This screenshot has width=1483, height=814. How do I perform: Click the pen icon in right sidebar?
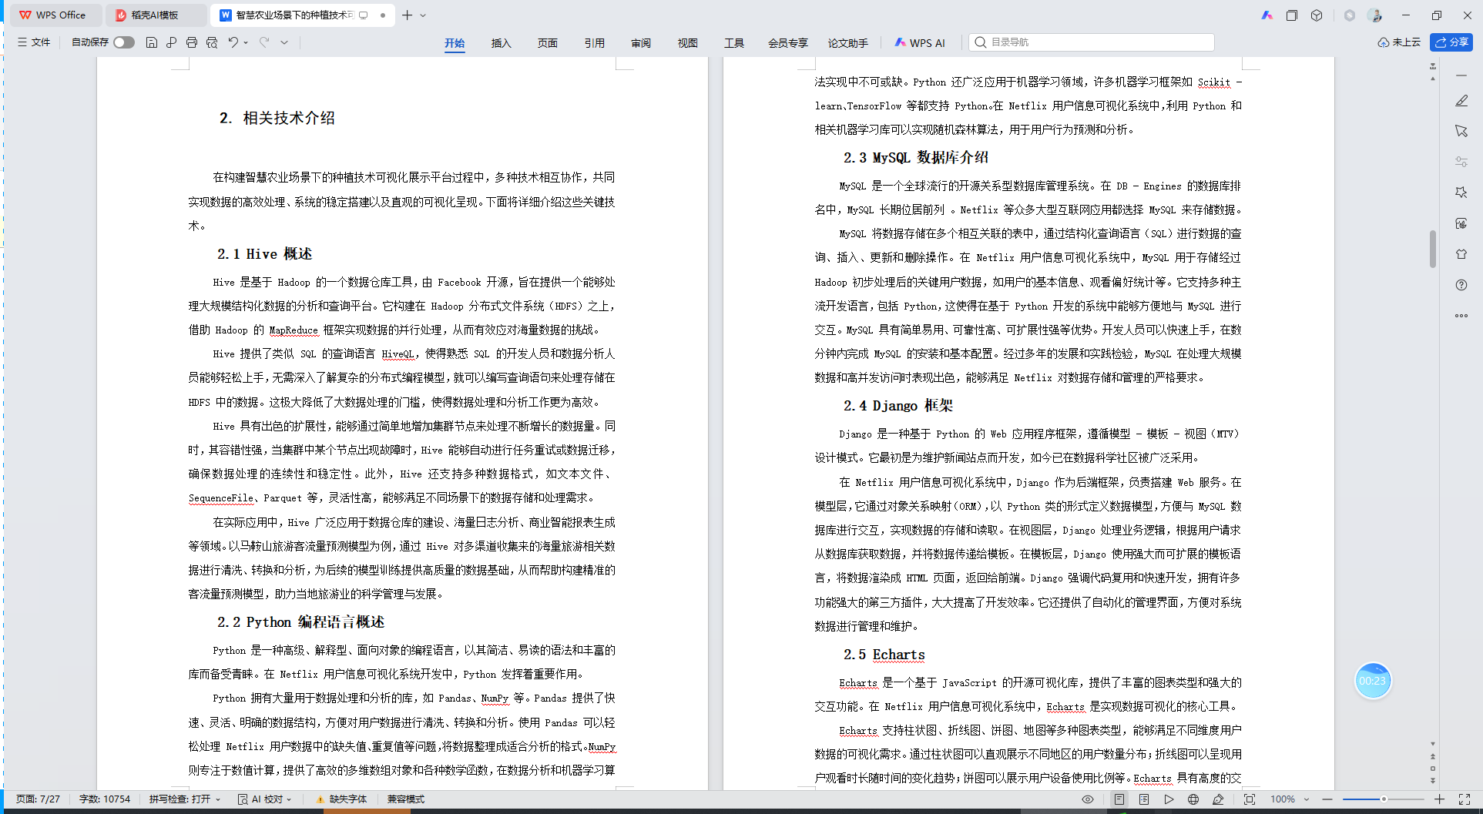1461,100
